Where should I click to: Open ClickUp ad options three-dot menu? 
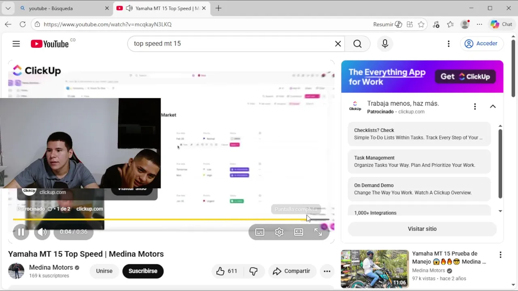tap(475, 106)
